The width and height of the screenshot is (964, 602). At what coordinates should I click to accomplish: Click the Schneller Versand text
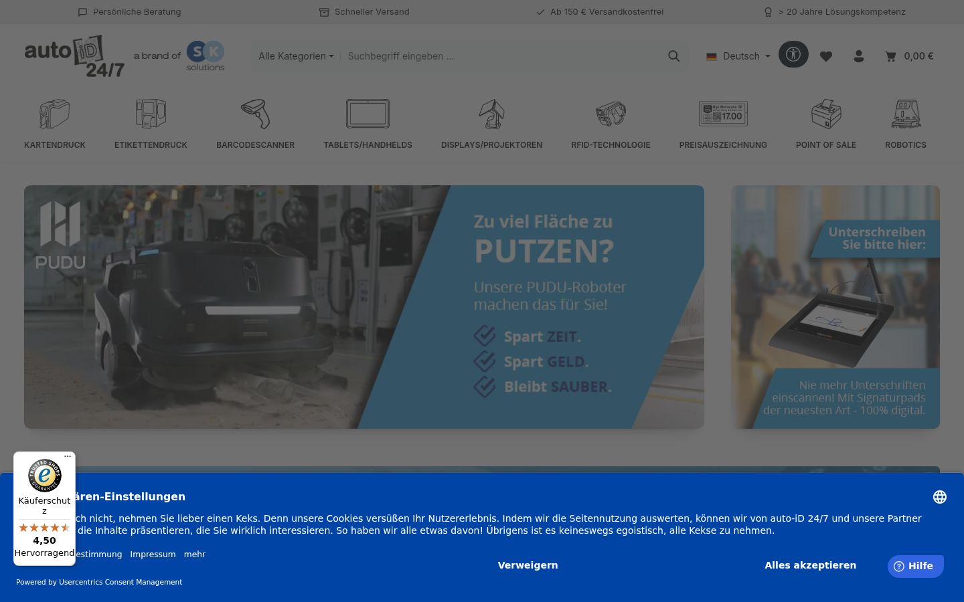pos(372,12)
